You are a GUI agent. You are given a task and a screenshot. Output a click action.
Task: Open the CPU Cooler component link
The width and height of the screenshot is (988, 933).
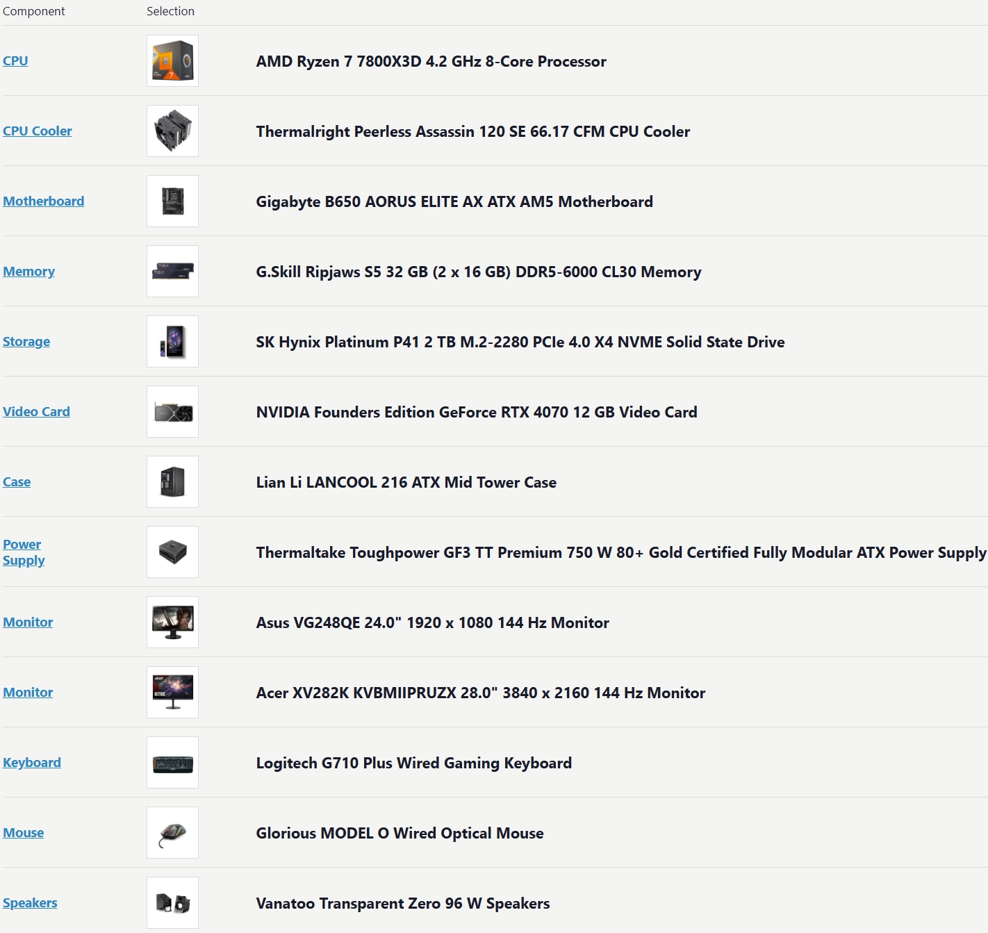coord(38,131)
